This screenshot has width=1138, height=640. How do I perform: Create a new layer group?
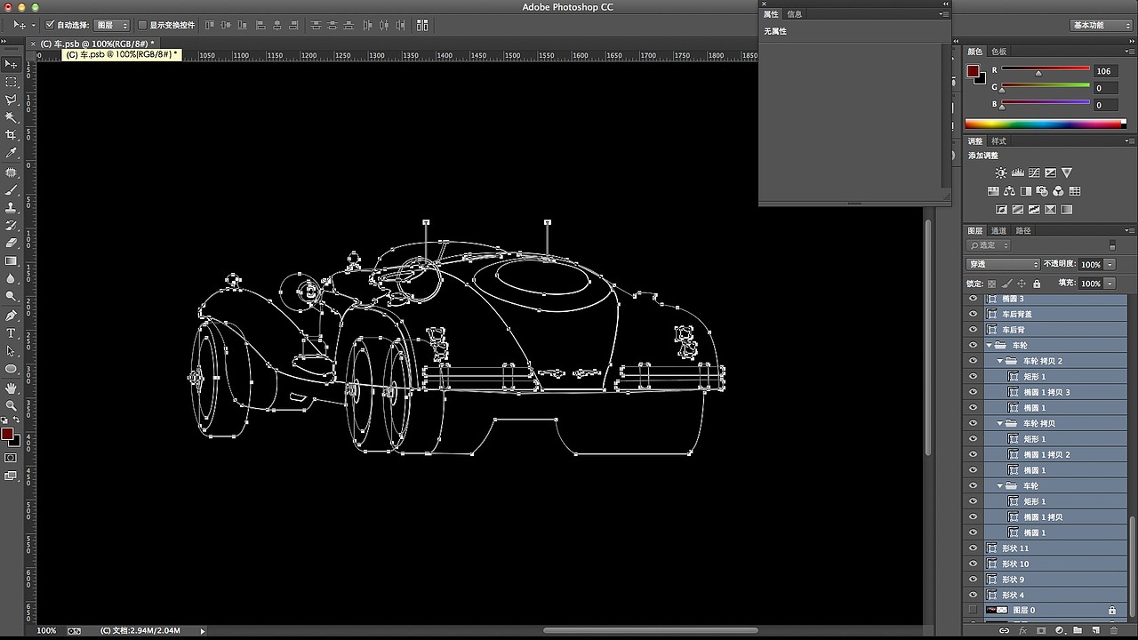pos(1078,630)
